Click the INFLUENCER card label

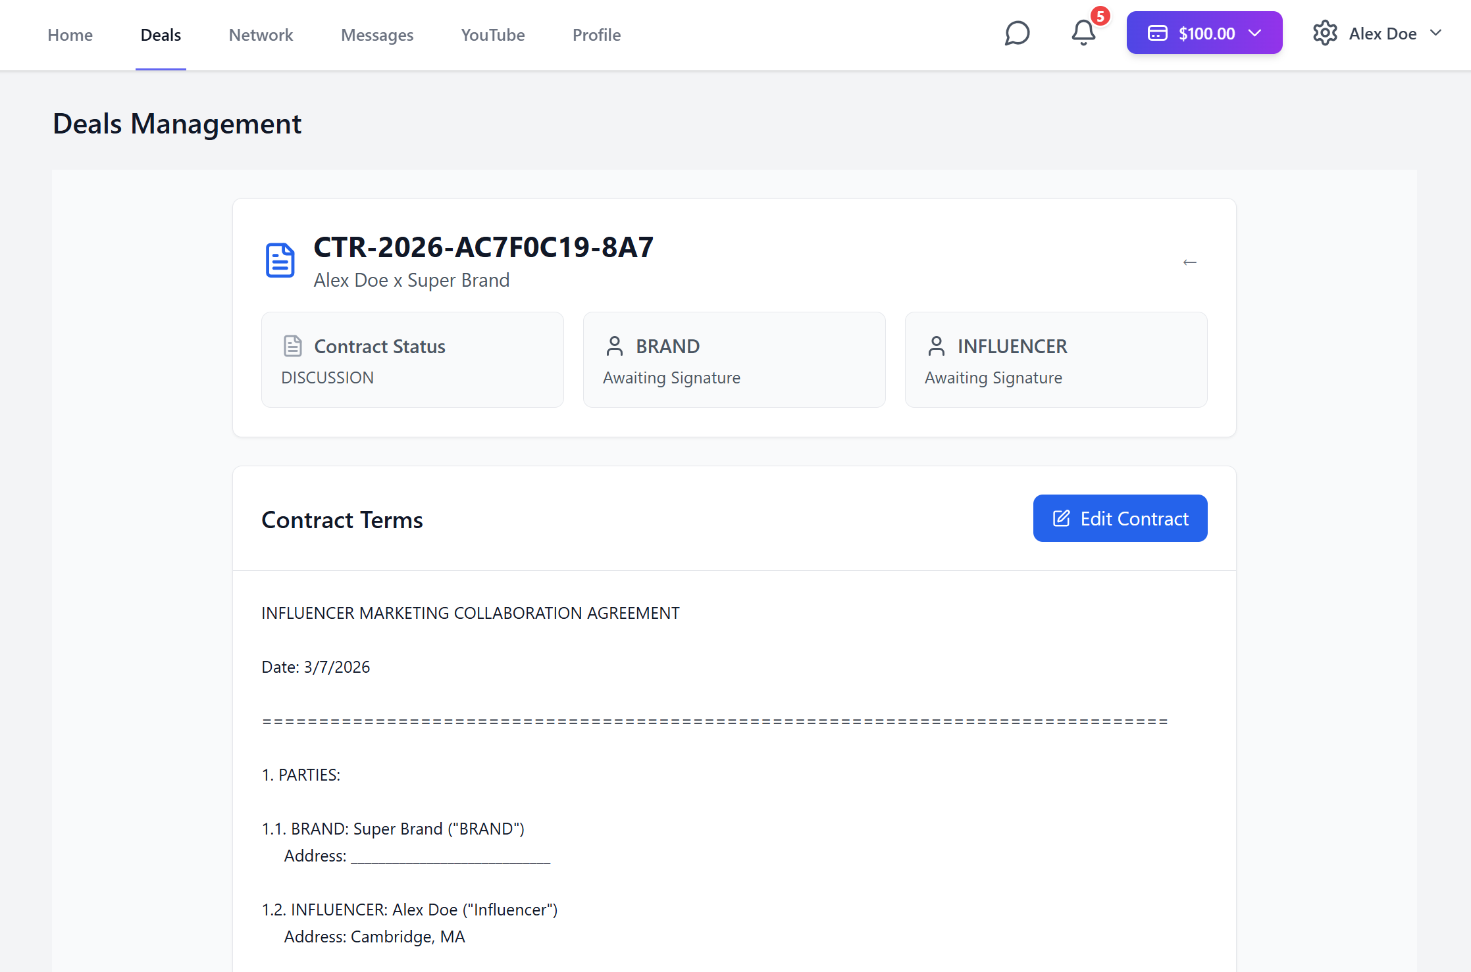pyautogui.click(x=1012, y=347)
